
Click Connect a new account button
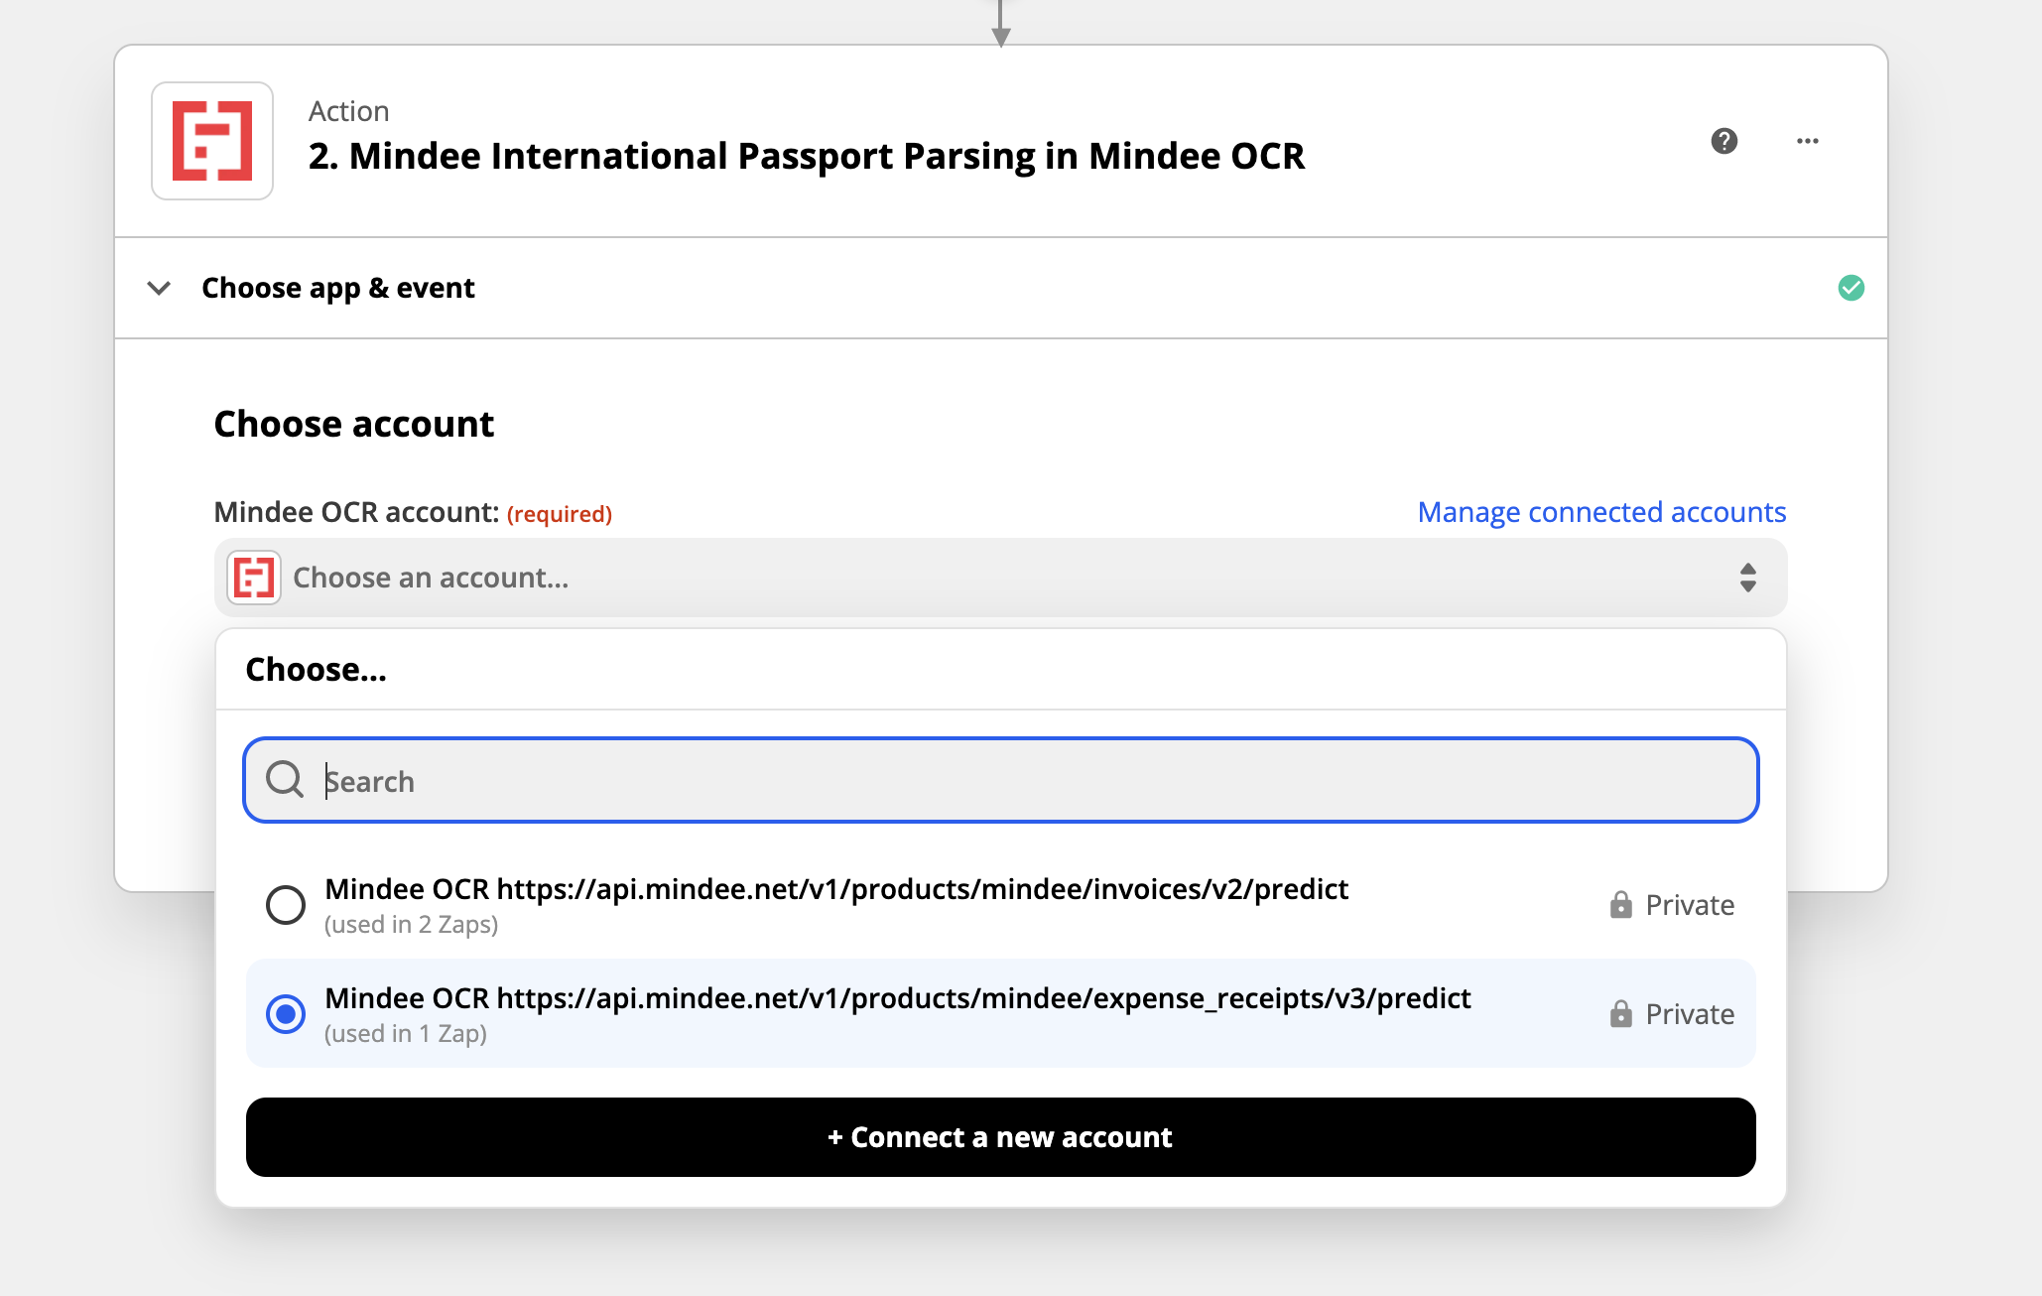[x=1000, y=1137]
